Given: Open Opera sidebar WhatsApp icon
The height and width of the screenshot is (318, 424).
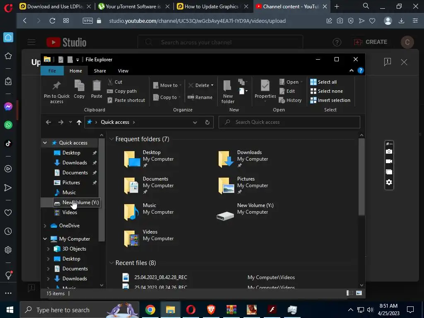Looking at the screenshot, I should pyautogui.click(x=8, y=125).
